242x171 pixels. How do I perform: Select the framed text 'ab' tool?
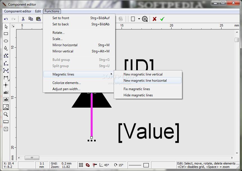6,100
